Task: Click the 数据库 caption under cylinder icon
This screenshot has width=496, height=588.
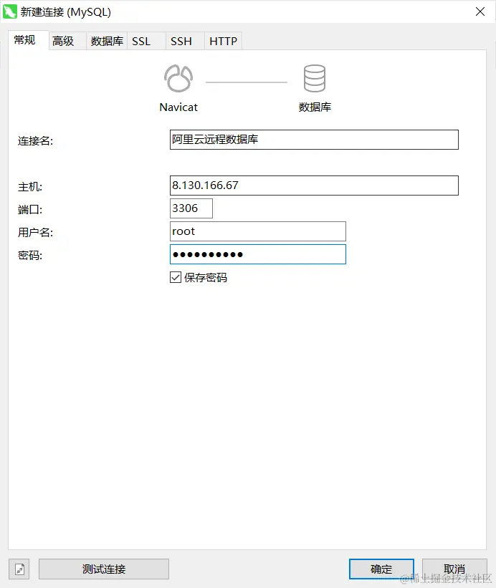Action: (315, 107)
